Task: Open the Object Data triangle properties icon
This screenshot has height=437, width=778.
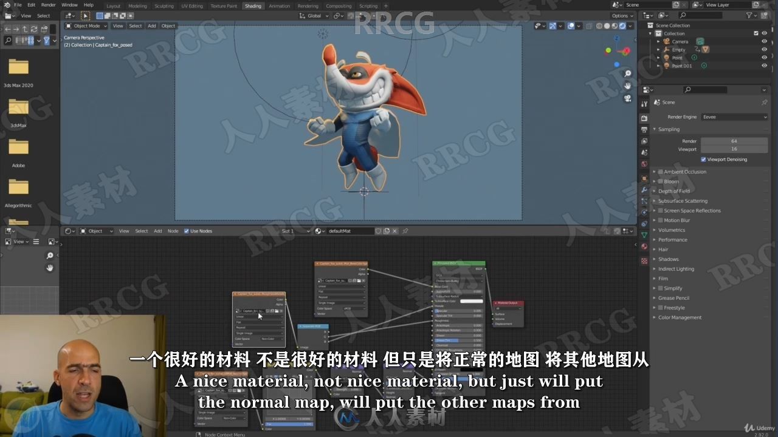Action: pos(644,235)
